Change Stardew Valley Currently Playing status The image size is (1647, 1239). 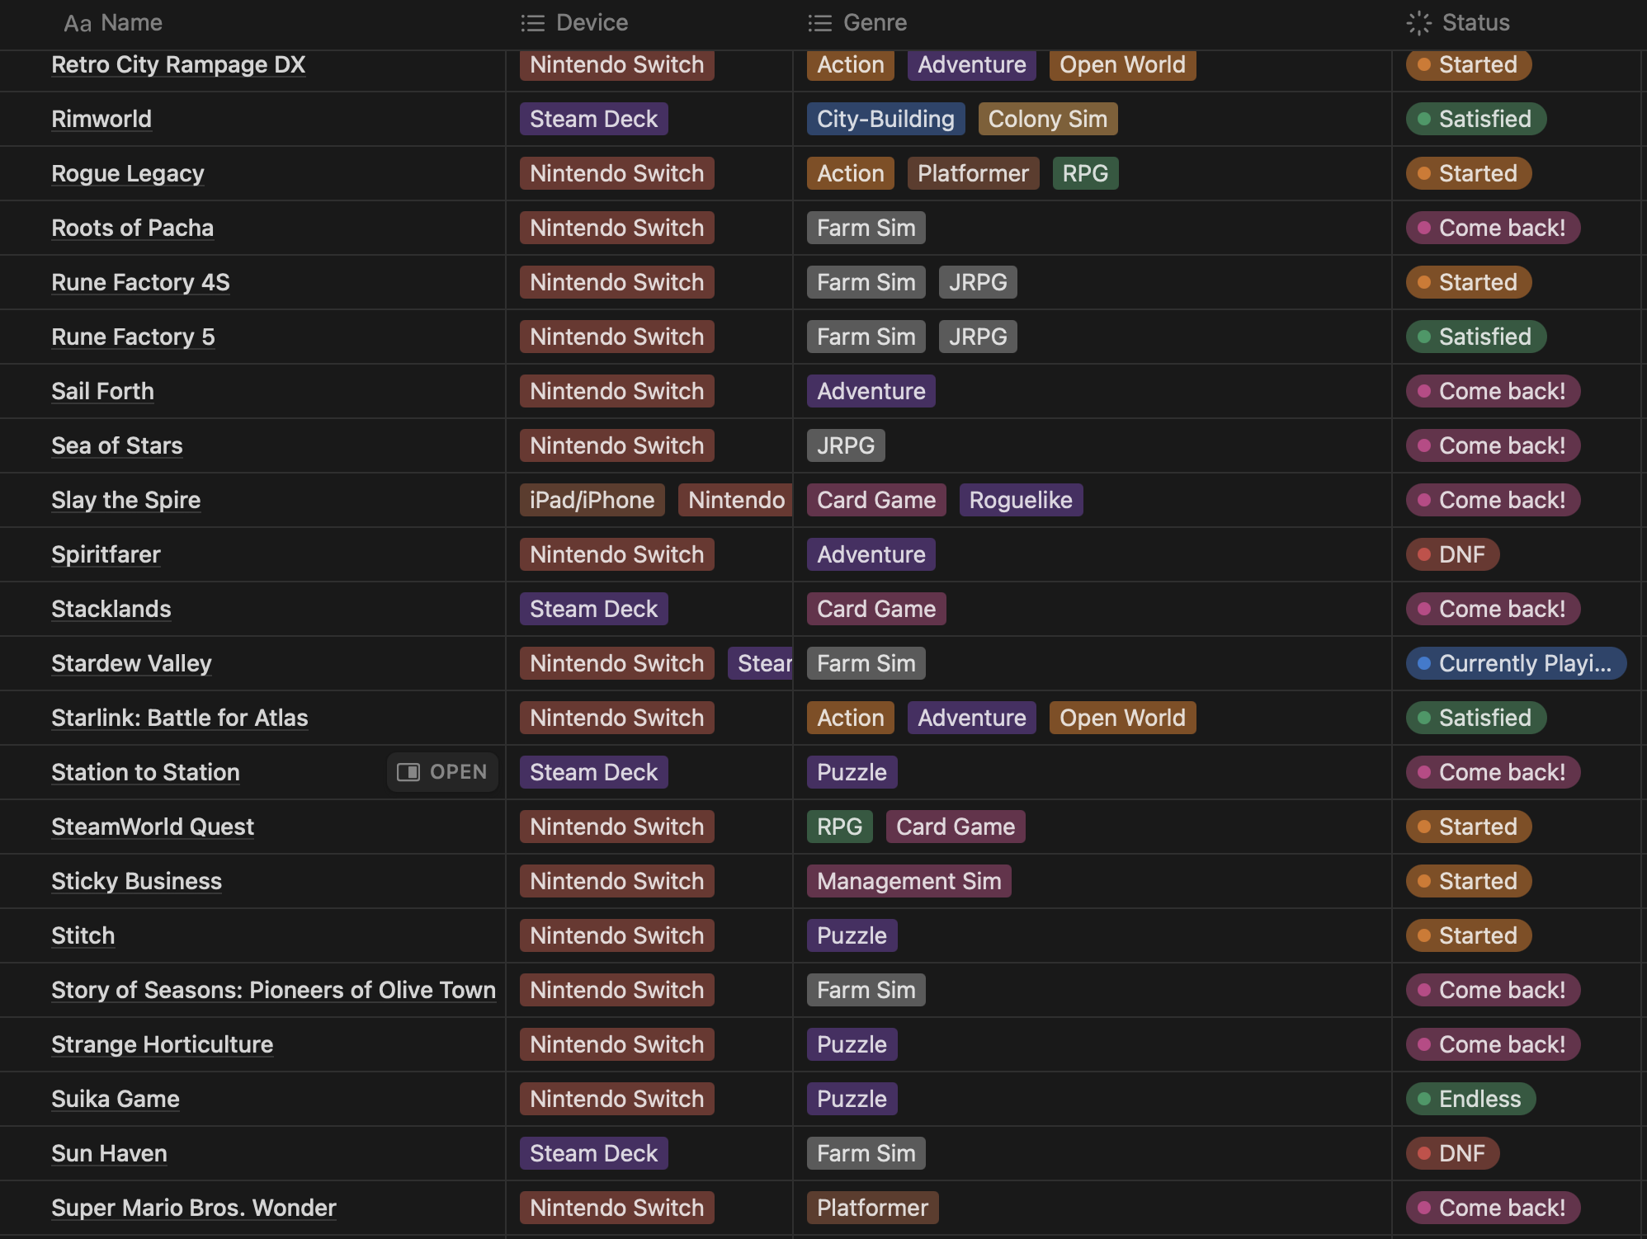click(1516, 663)
